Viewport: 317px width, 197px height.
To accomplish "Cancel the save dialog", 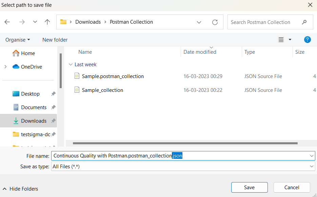I will tap(292, 187).
